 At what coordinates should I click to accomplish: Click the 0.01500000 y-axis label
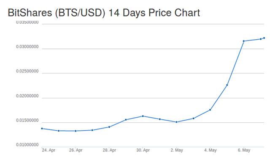tap(27, 121)
